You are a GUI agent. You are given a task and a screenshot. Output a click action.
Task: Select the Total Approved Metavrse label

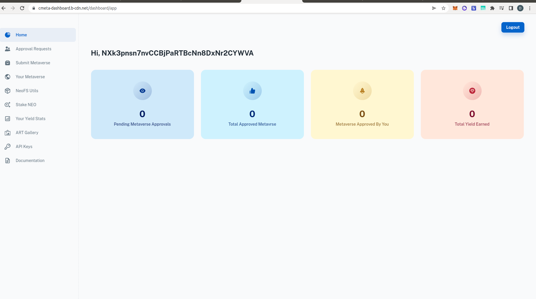click(252, 124)
